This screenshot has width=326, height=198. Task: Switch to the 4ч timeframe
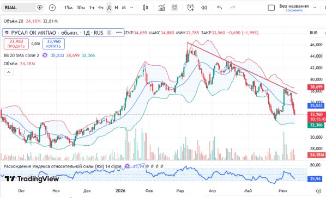(x=101, y=8)
